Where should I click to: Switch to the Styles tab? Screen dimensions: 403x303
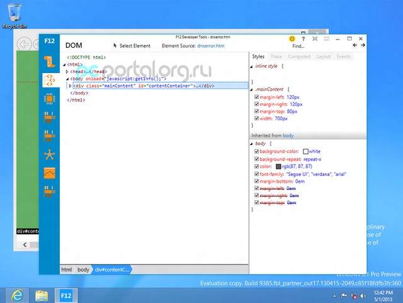click(x=258, y=56)
